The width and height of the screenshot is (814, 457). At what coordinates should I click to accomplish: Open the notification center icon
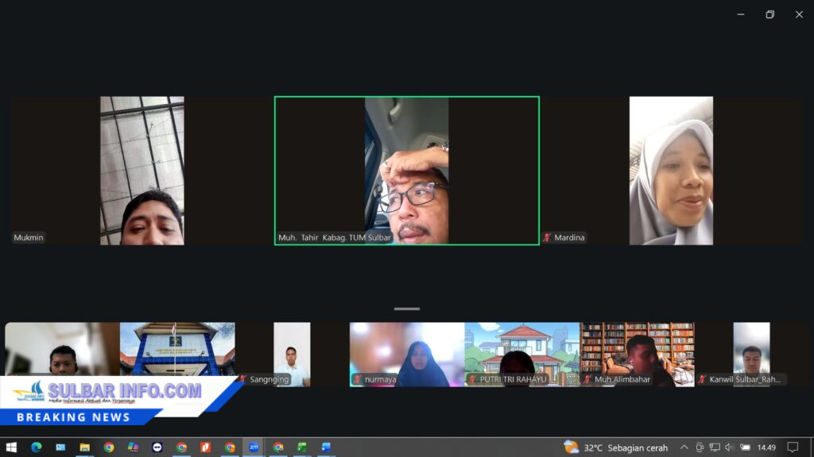click(x=793, y=447)
